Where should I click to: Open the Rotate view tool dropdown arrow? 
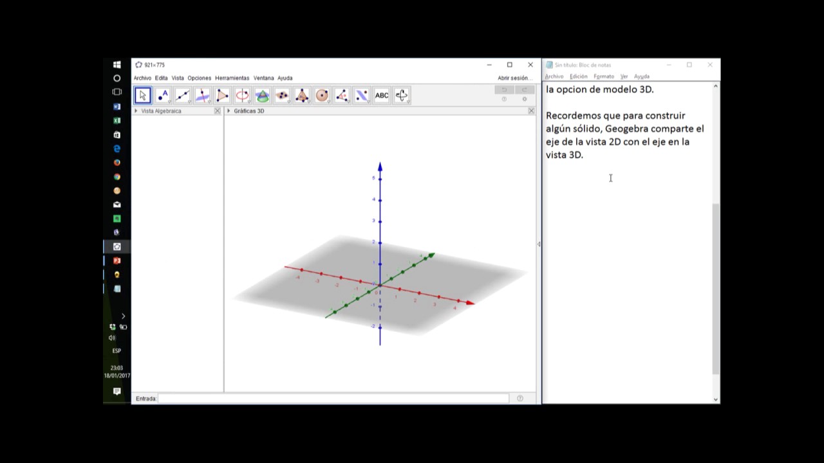(409, 102)
